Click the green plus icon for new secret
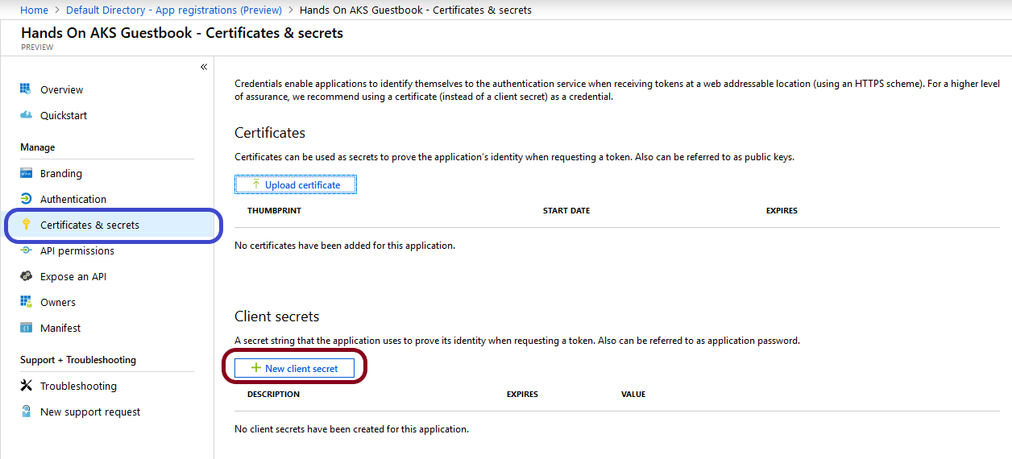Screen dimensions: 1012x459 click(x=256, y=368)
